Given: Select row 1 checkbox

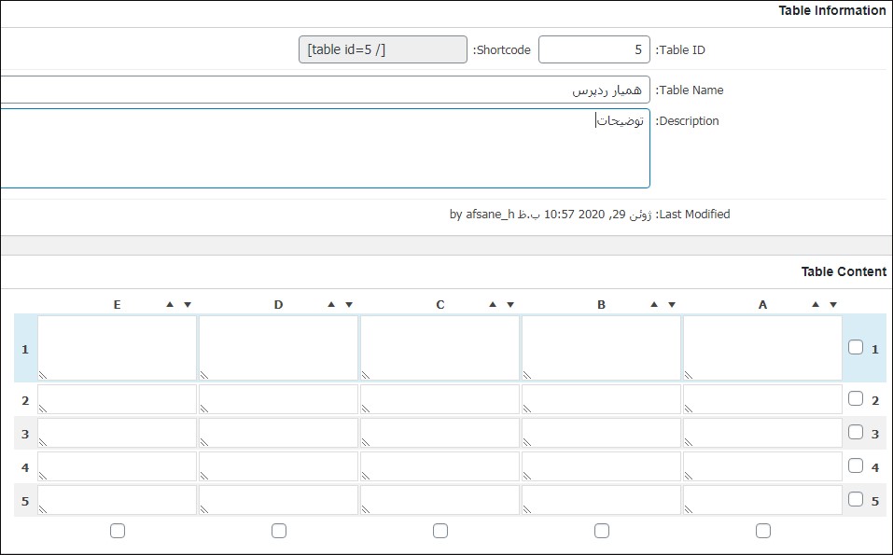Looking at the screenshot, I should pyautogui.click(x=856, y=347).
